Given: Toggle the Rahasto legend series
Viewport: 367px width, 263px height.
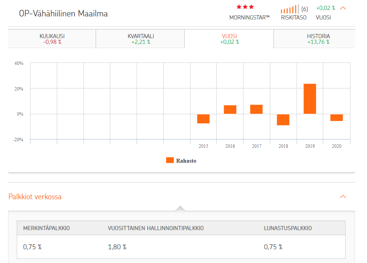Looking at the screenshot, I should click(186, 161).
